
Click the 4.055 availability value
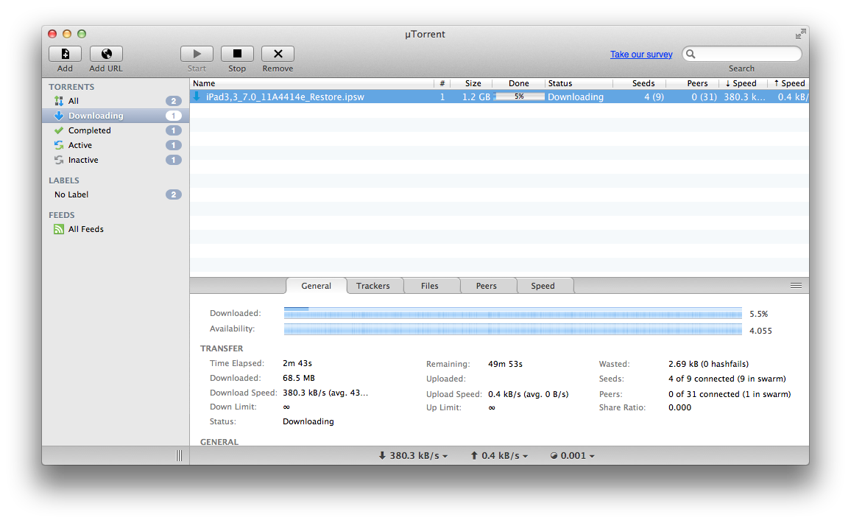tap(761, 331)
